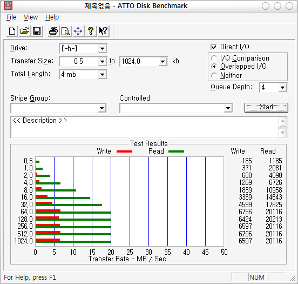Click the Print toolbar icon
This screenshot has width=298, height=284.
[x=53, y=31]
